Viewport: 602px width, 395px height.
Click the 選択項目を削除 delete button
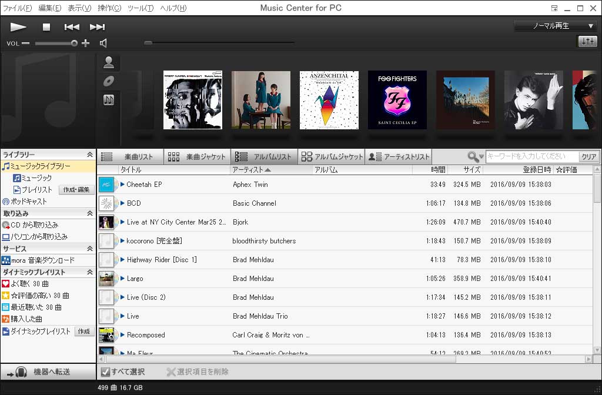point(198,371)
